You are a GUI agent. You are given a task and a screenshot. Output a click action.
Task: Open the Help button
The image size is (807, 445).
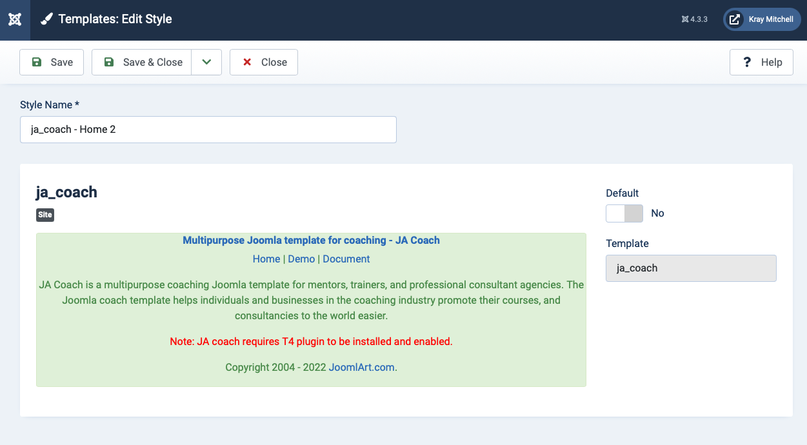pos(761,62)
